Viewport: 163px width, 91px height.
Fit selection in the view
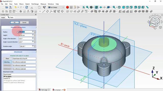tap(87, 7)
